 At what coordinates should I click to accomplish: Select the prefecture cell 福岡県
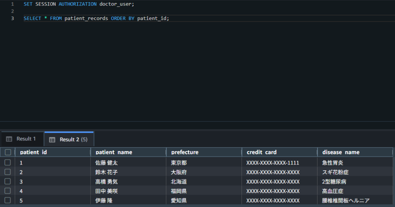point(204,191)
